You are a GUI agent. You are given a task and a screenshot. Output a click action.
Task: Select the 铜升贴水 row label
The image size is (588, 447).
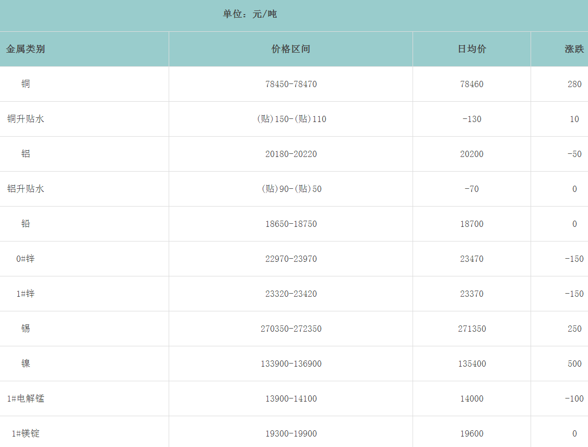coord(26,119)
